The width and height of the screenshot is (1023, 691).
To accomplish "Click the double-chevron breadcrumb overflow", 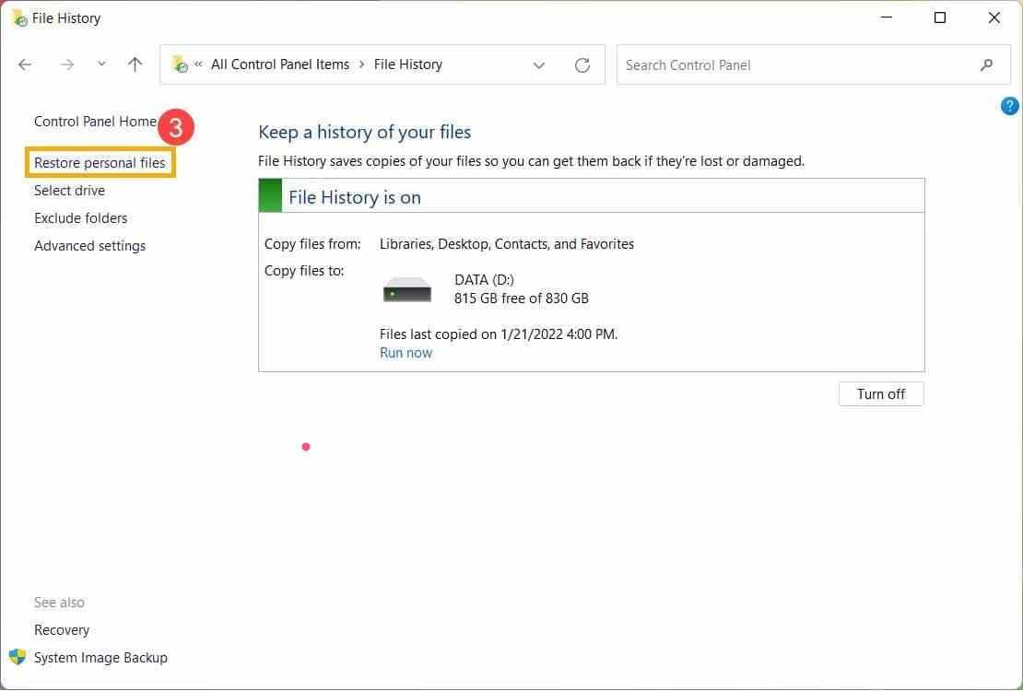I will pos(198,64).
